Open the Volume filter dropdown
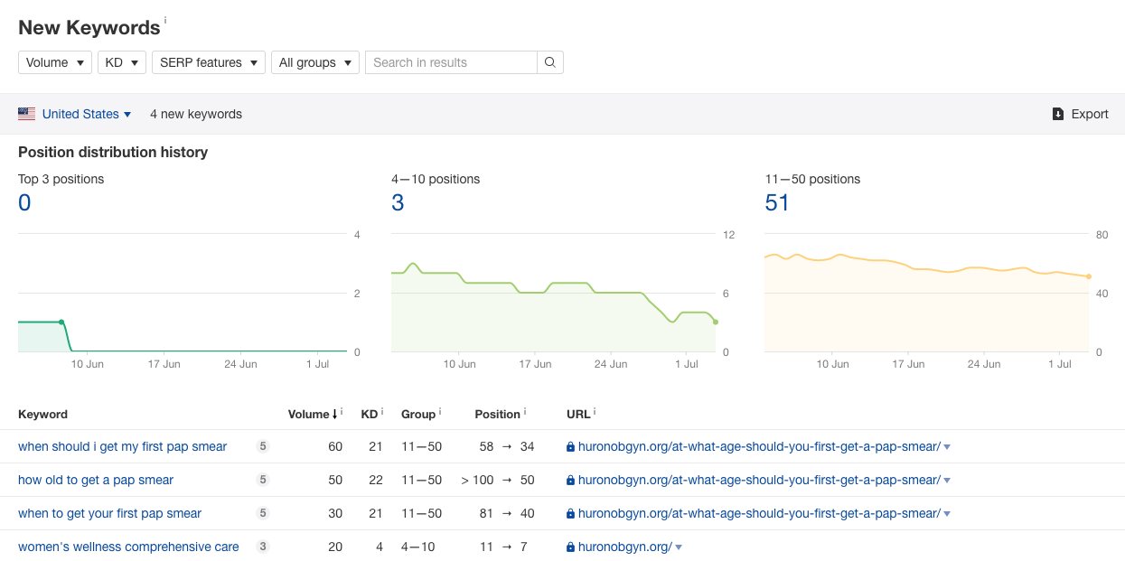The width and height of the screenshot is (1125, 561). click(55, 62)
